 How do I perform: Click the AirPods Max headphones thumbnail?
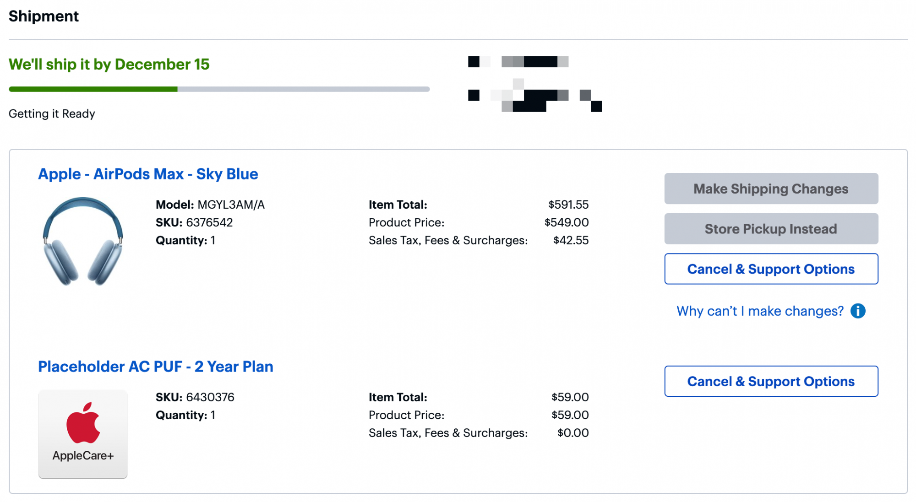click(x=83, y=241)
